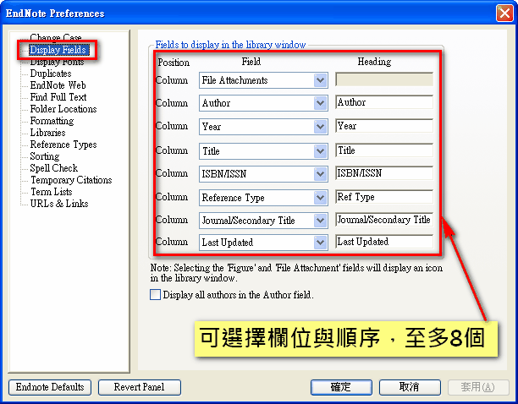The width and height of the screenshot is (518, 404).
Task: Open Duplicates preferences
Action: pyautogui.click(x=51, y=74)
